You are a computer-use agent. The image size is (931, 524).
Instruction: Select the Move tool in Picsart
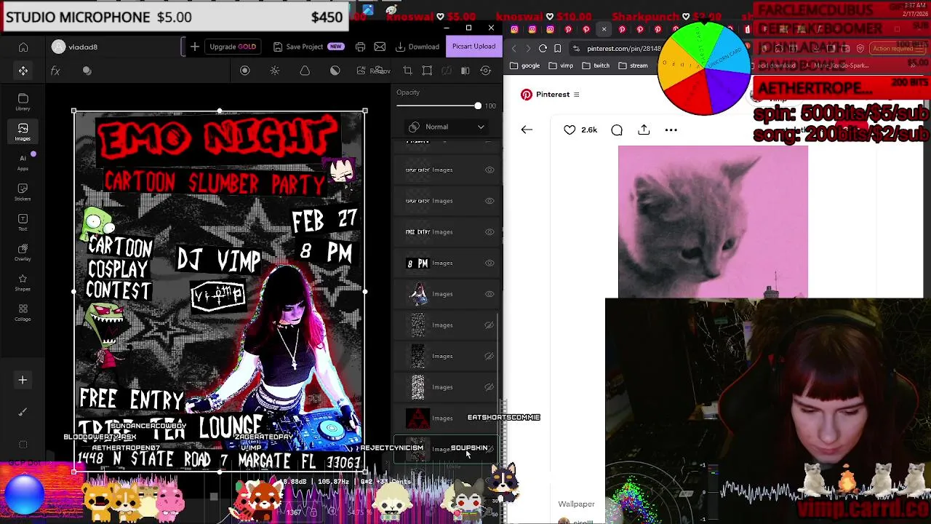coord(23,71)
